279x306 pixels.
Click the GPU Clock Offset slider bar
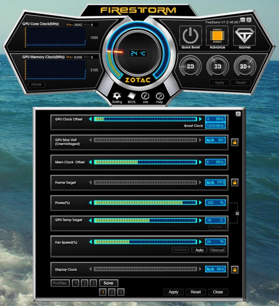[145, 119]
